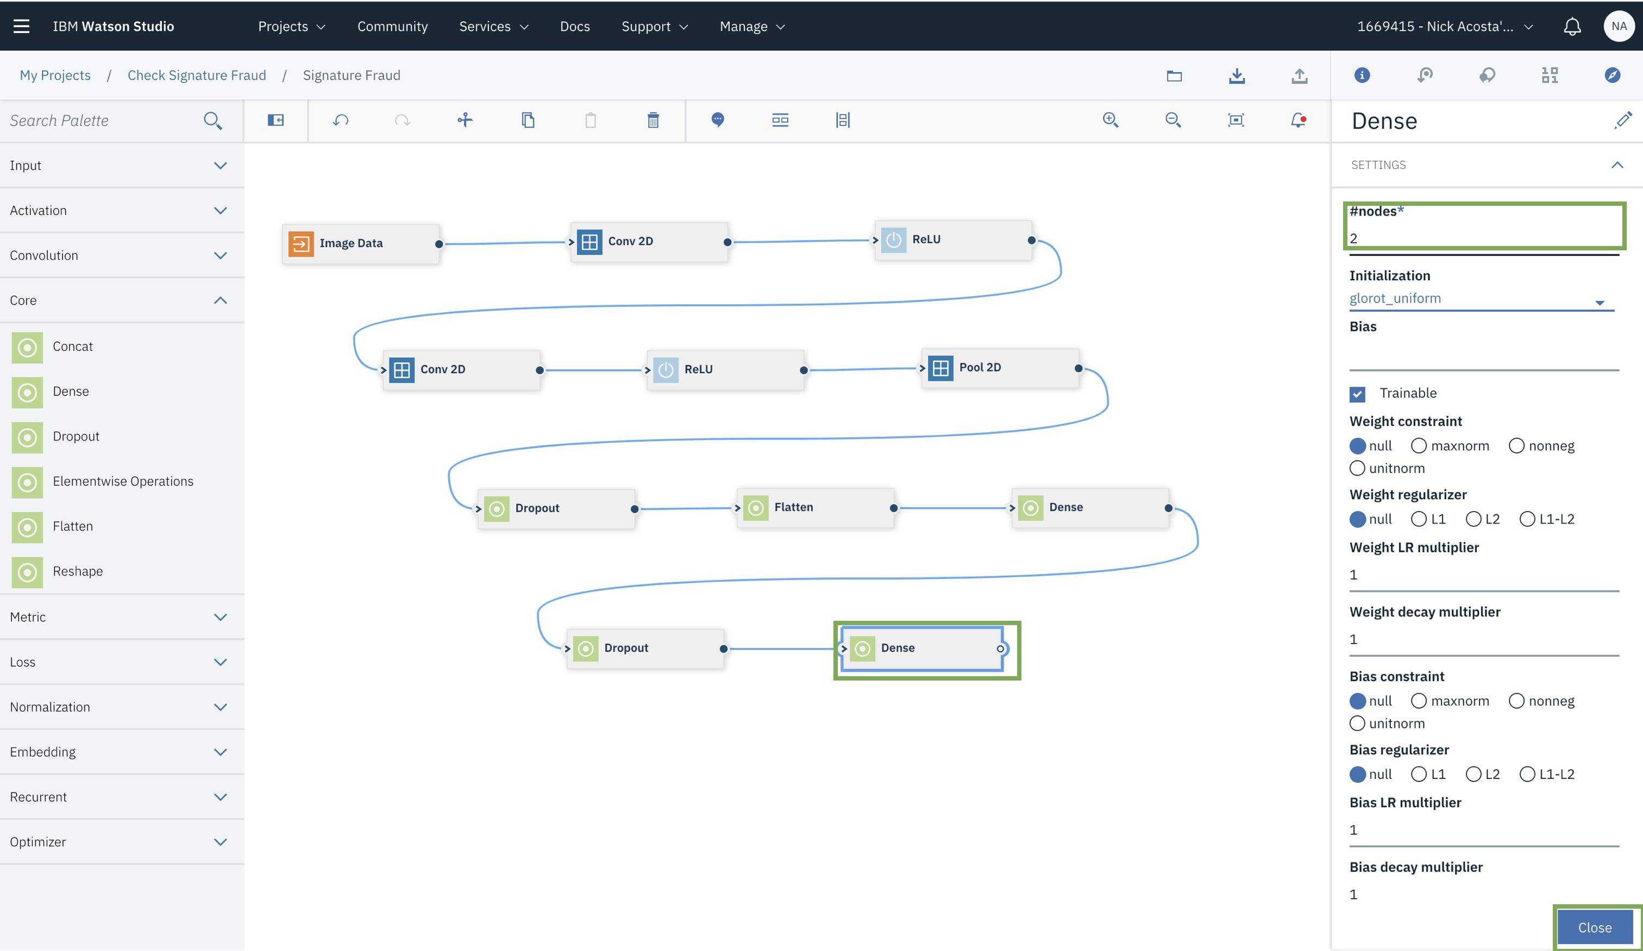Screen dimensions: 1643x951
Task: Click the zoom out magnifier icon
Action: click(1173, 120)
